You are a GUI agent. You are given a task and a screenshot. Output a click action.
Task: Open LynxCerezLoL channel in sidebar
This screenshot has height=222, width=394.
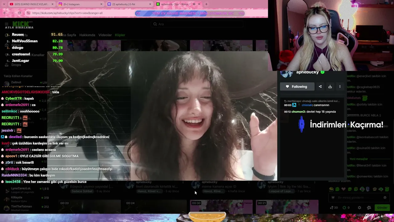(x=26, y=190)
